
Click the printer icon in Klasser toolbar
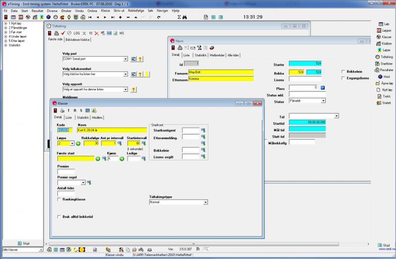pos(62,111)
